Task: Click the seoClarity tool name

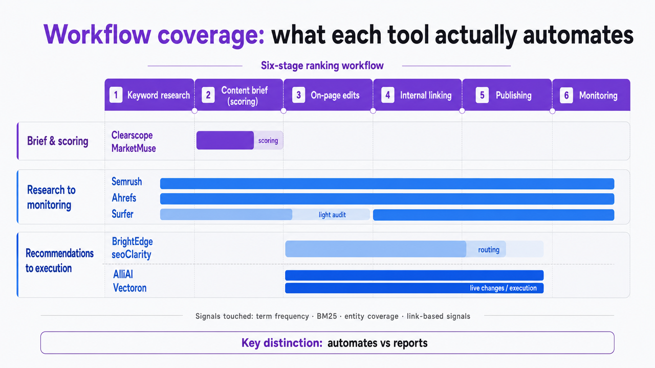Action: [132, 254]
